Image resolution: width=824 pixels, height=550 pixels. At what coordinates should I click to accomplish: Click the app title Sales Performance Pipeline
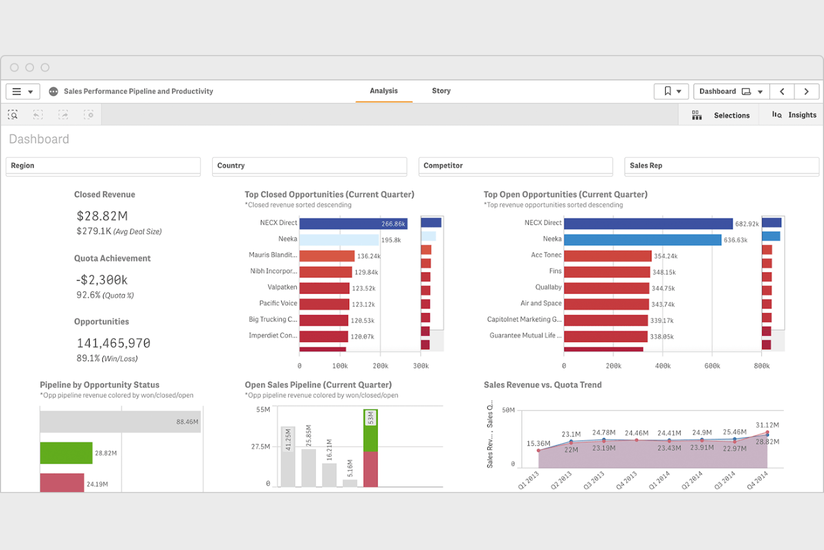point(139,91)
